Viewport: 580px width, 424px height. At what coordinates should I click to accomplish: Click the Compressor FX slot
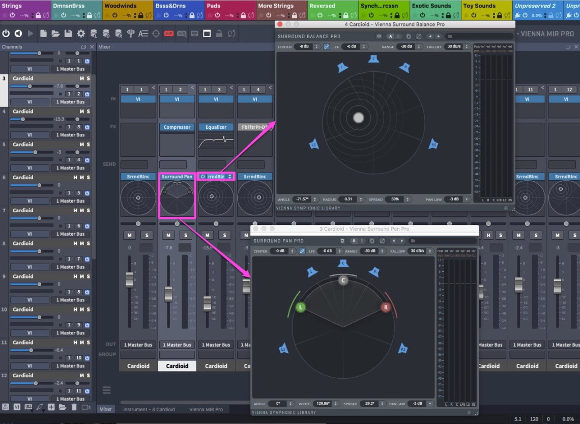click(177, 127)
